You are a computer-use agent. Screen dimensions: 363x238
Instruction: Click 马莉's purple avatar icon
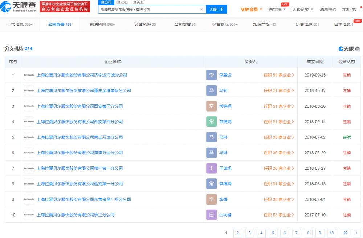212,90
